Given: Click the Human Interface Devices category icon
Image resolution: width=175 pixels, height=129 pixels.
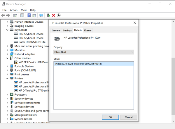Looking at the screenshot, I should tap(12, 22).
